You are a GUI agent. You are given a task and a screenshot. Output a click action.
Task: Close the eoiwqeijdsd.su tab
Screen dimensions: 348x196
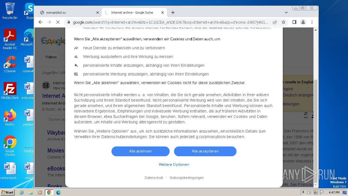[98, 13]
